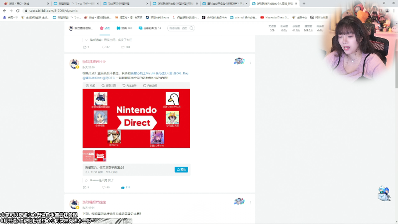Viewport: 398px width, 224px height.
Task: Open the Nintendo Direct YouTube bookmark
Action: point(275,17)
